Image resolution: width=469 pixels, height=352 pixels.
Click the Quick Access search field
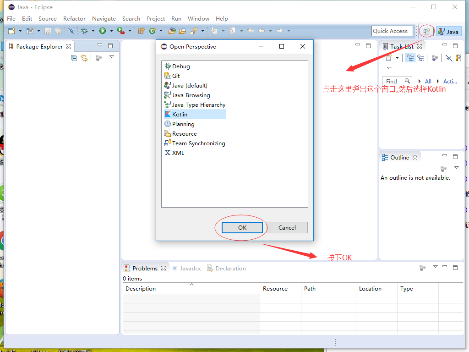coord(392,31)
